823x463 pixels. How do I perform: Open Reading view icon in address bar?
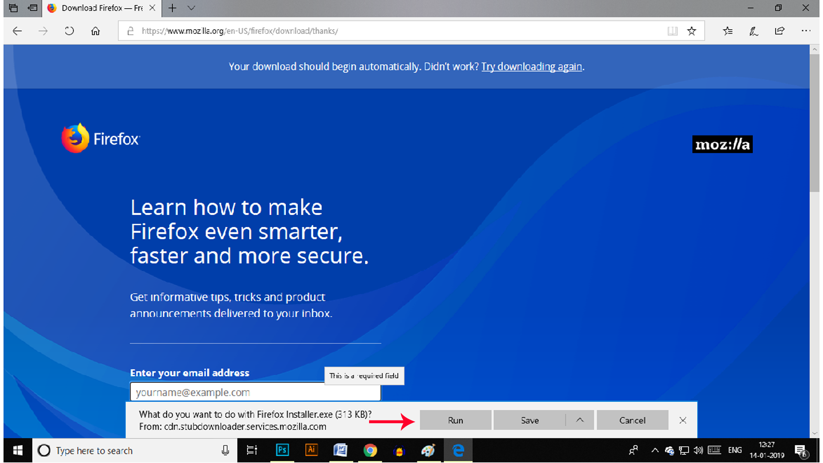(673, 31)
